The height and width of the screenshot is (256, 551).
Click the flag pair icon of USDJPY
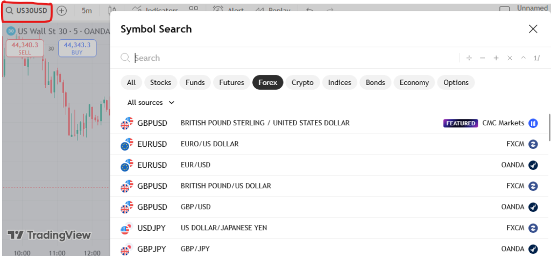tap(126, 228)
